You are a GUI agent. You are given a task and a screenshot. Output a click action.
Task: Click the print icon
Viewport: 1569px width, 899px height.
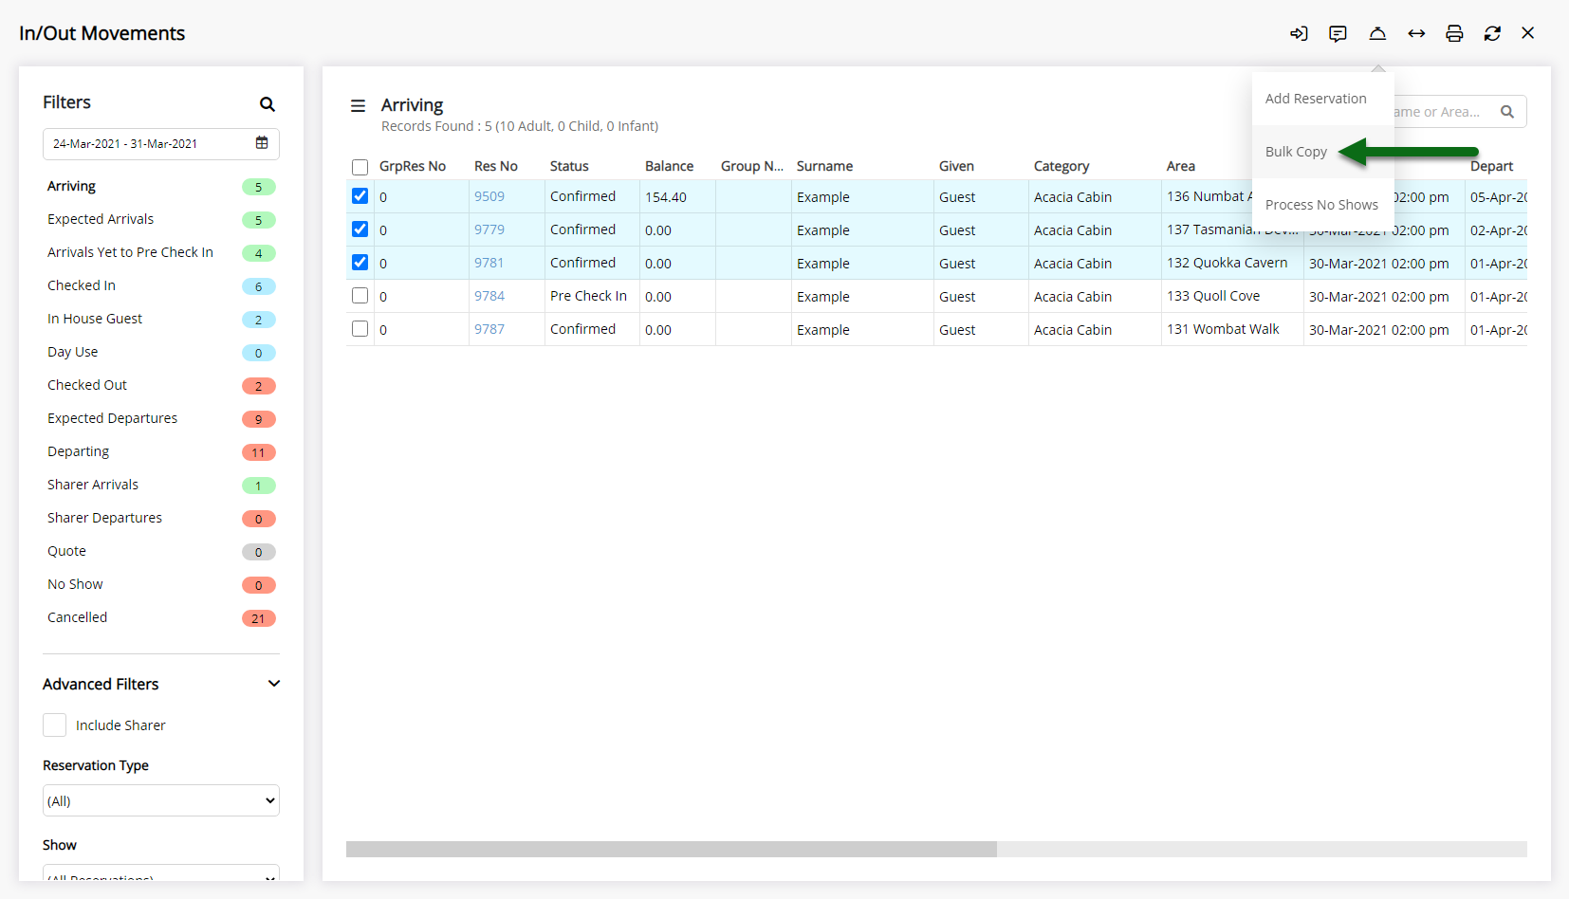click(x=1454, y=33)
